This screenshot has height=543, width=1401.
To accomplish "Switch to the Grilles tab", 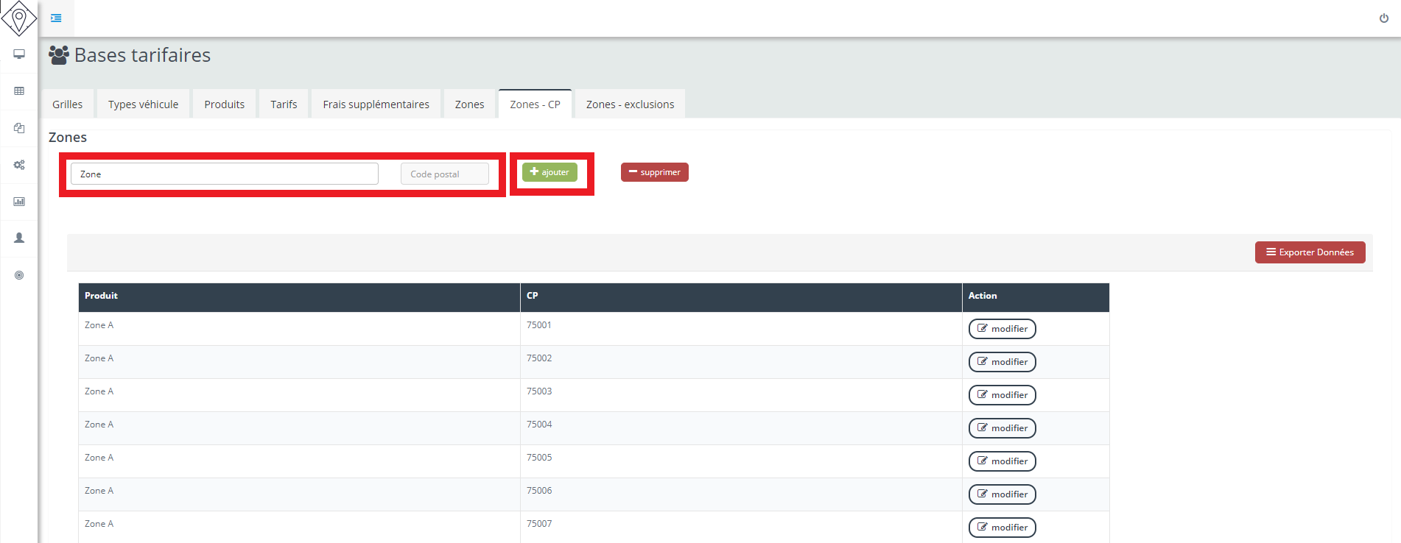I will click(68, 104).
